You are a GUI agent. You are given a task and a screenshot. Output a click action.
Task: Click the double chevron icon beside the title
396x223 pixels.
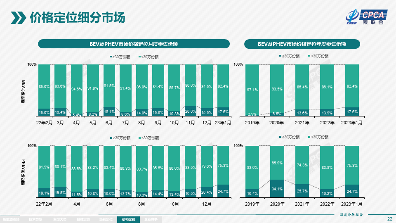pyautogui.click(x=18, y=18)
